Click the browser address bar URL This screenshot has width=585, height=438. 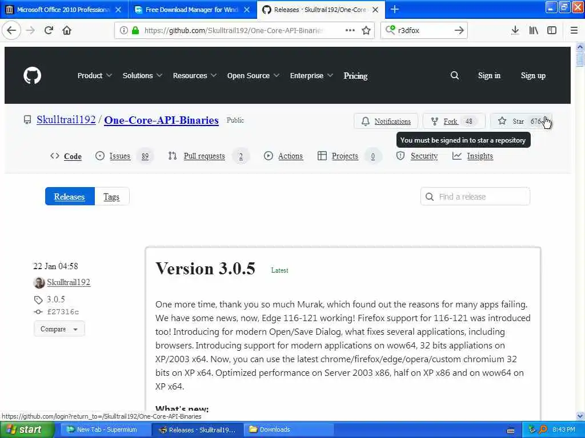pyautogui.click(x=233, y=31)
